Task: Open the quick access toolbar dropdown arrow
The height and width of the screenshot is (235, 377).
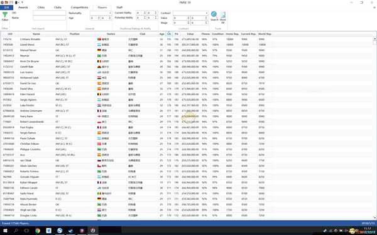Action: pyautogui.click(x=22, y=3)
